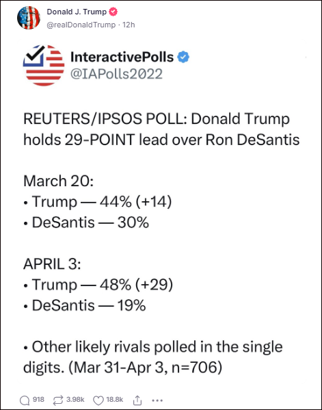Viewport: 322px width, 410px height.
Task: Click the blue verified checkmark badge
Action: pos(183,57)
